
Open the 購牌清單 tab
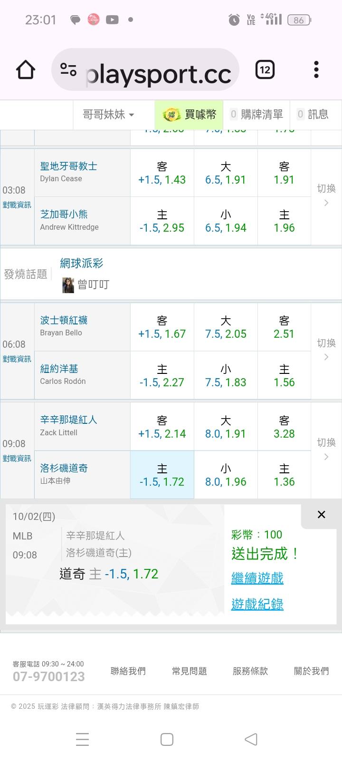(257, 115)
